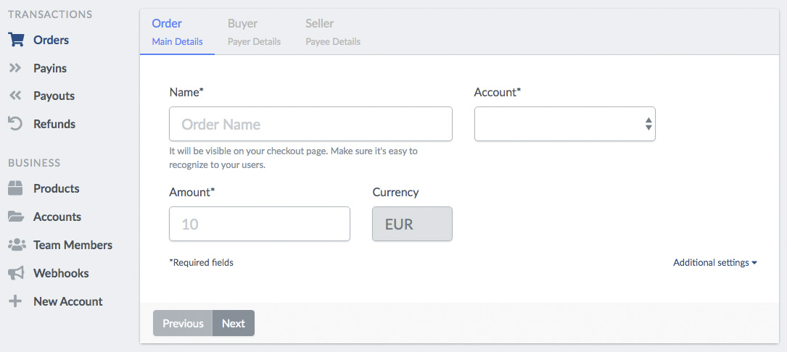The height and width of the screenshot is (352, 787).
Task: Click the Payins double-arrow icon
Action: (x=15, y=67)
